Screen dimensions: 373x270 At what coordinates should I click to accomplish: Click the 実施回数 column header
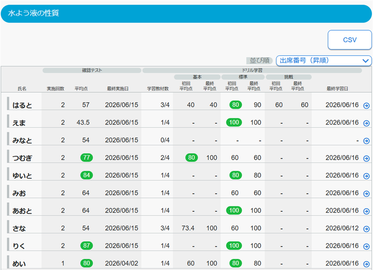coord(56,89)
